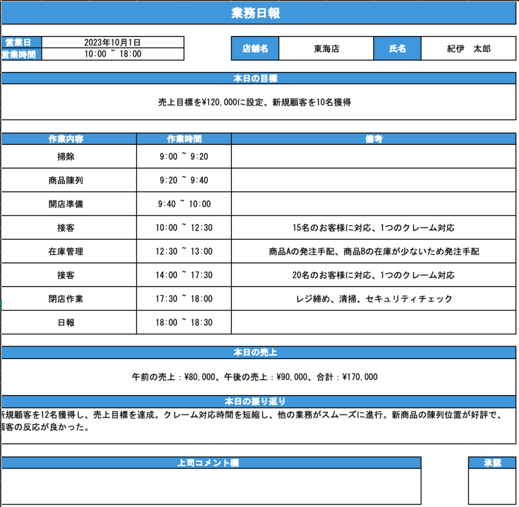
Task: Click the remark レジ締め、清掃、セキュリティチェック
Action: [374, 298]
